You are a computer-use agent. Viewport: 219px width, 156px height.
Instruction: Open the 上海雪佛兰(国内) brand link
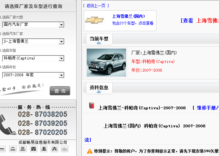point(129,16)
